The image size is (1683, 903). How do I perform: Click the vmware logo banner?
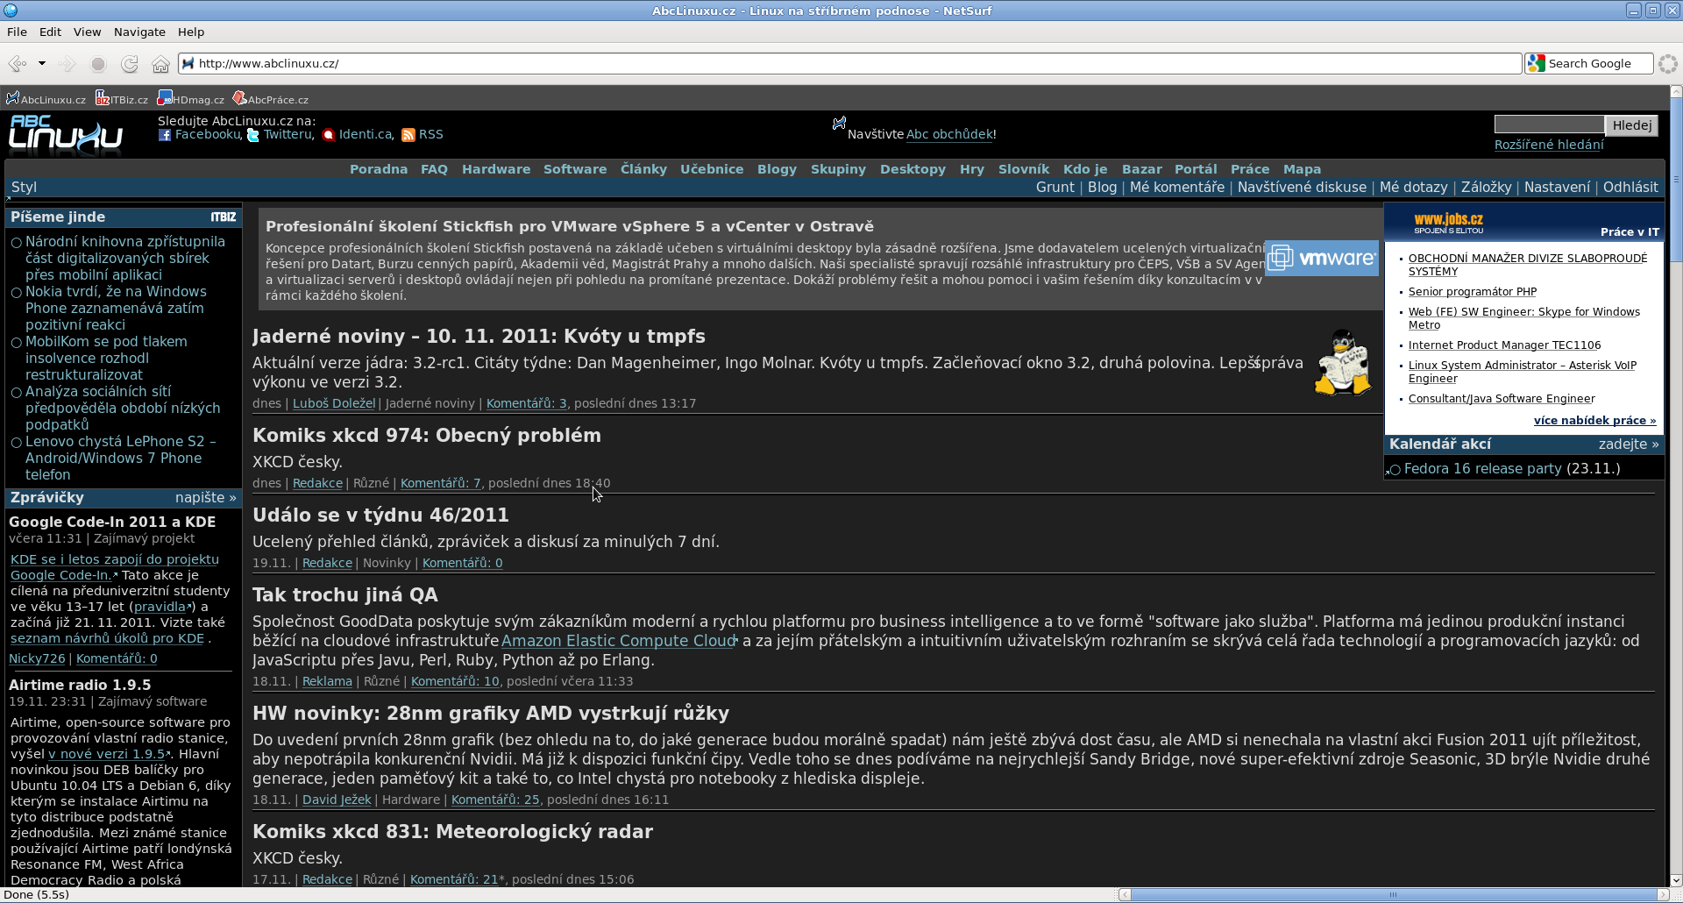[1322, 258]
